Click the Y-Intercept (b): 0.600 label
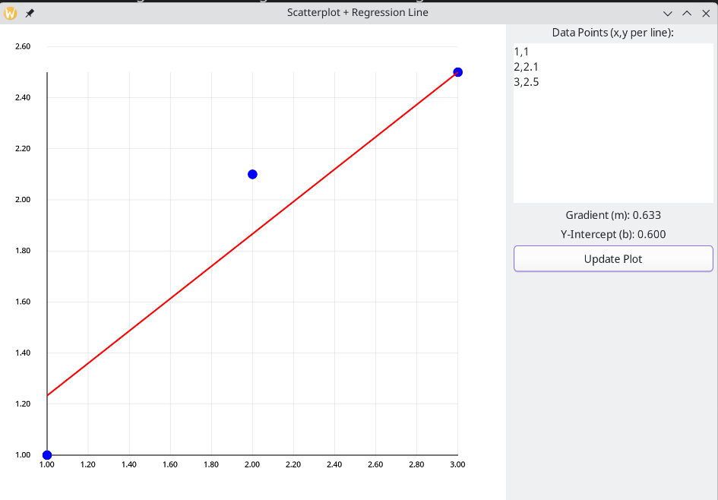This screenshot has width=718, height=500. [613, 235]
